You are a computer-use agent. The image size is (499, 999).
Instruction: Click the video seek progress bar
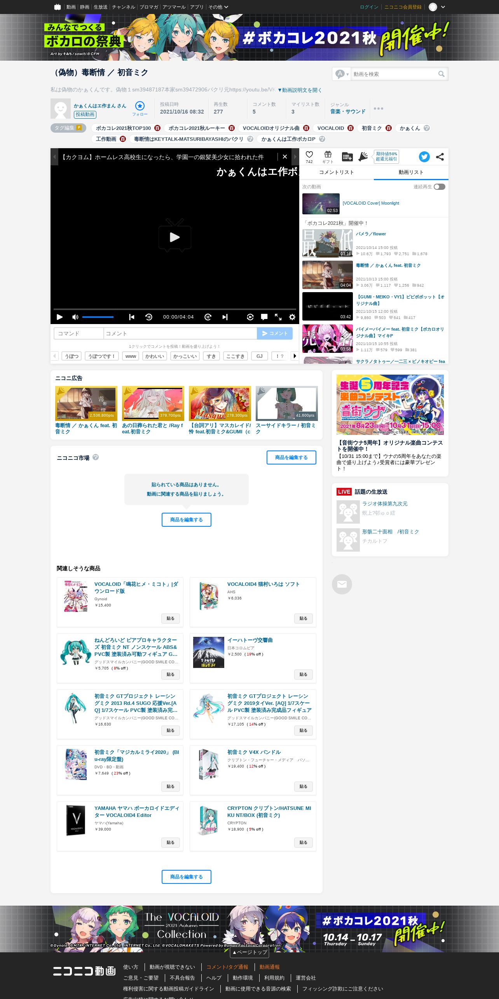[x=175, y=309]
